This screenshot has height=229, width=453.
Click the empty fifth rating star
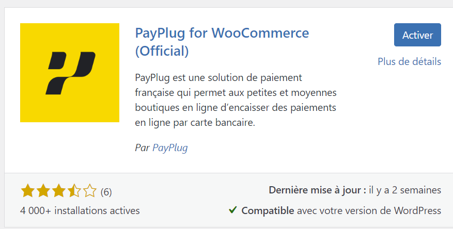pyautogui.click(x=90, y=191)
